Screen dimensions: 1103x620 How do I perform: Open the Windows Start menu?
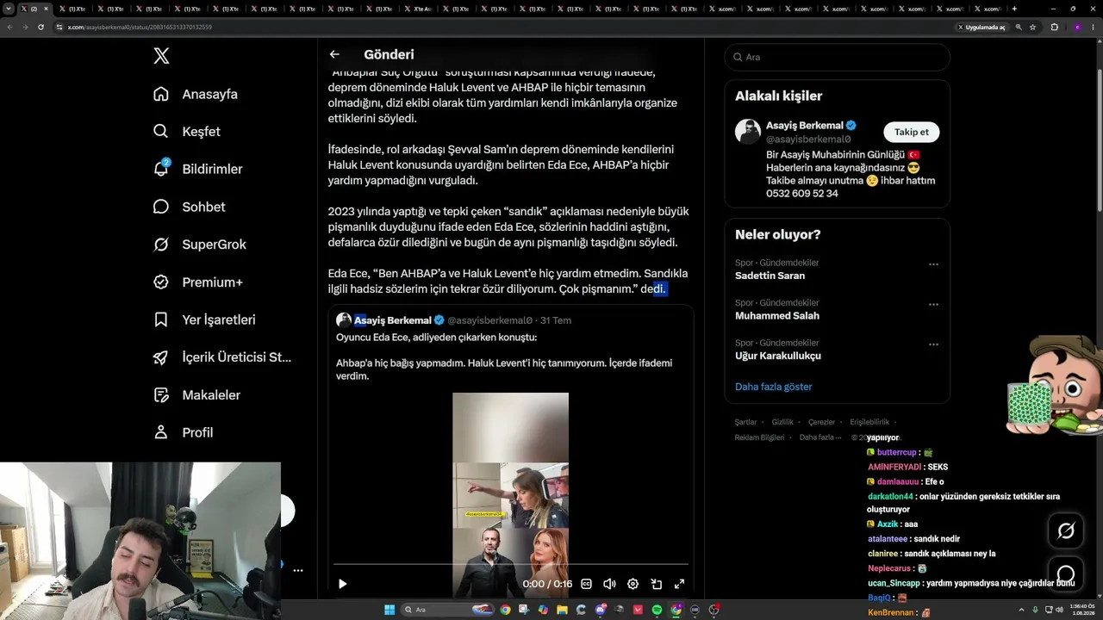pyautogui.click(x=389, y=610)
